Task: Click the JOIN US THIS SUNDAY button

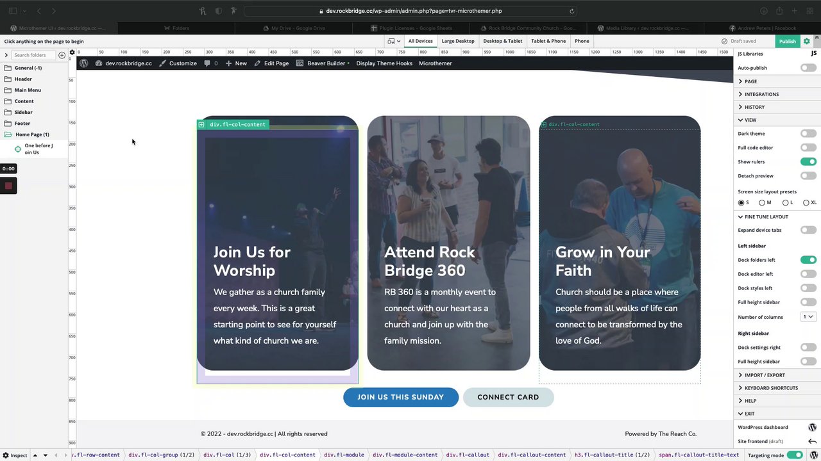Action: click(401, 397)
